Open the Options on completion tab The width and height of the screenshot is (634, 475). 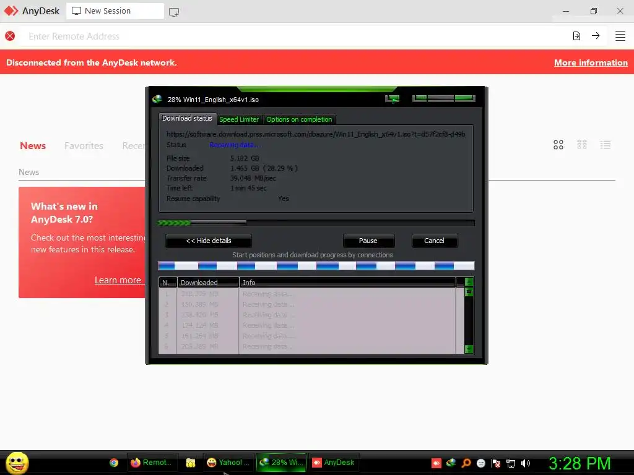299,119
